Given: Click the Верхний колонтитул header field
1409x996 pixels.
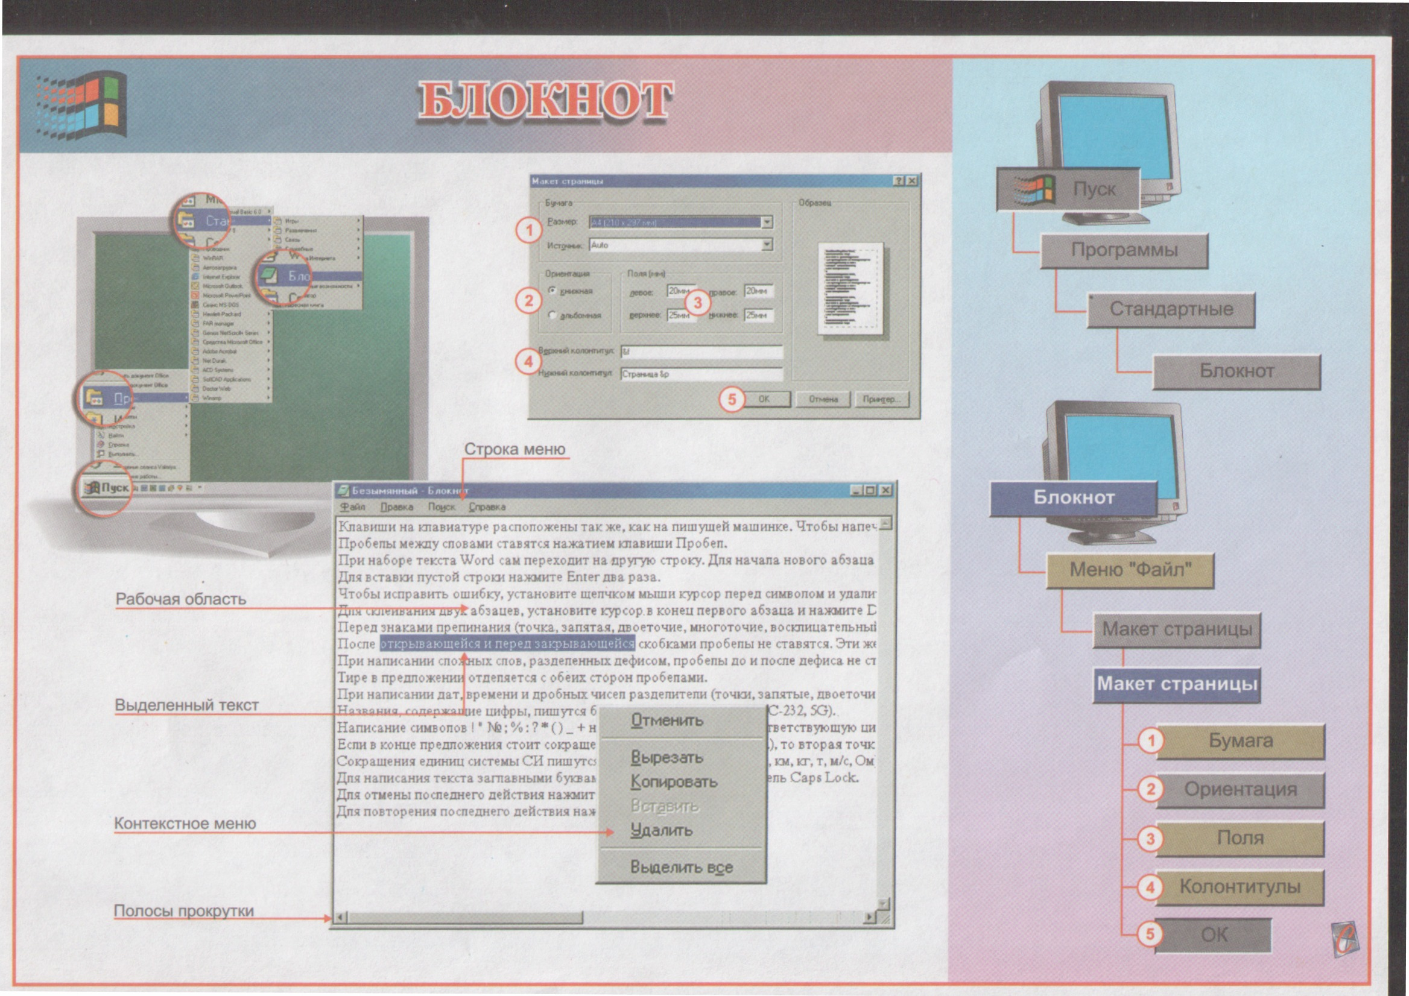Looking at the screenshot, I should click(x=701, y=351).
